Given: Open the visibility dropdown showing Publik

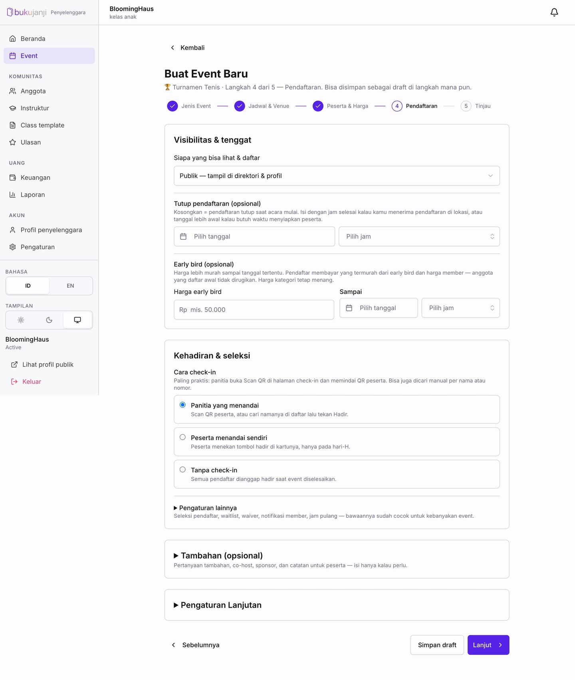Looking at the screenshot, I should (337, 176).
